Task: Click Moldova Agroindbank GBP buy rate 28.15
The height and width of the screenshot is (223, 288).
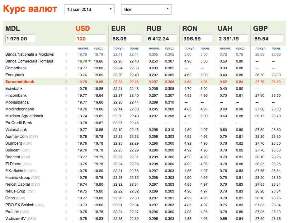Action: pyautogui.click(x=260, y=116)
